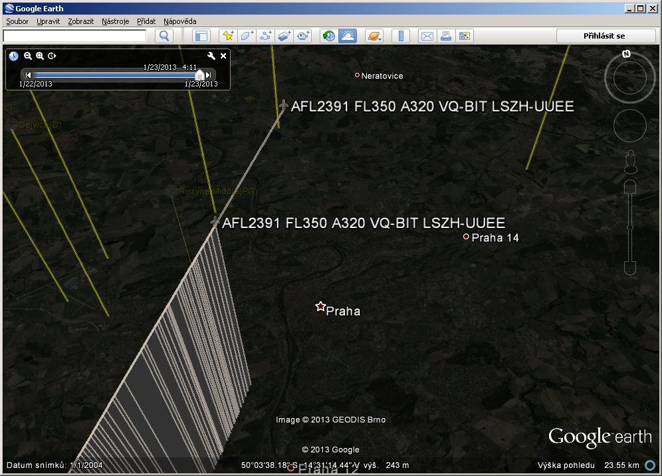Screen dimensions: 662x476
Task: Click the north N compass marker
Action: pyautogui.click(x=627, y=54)
